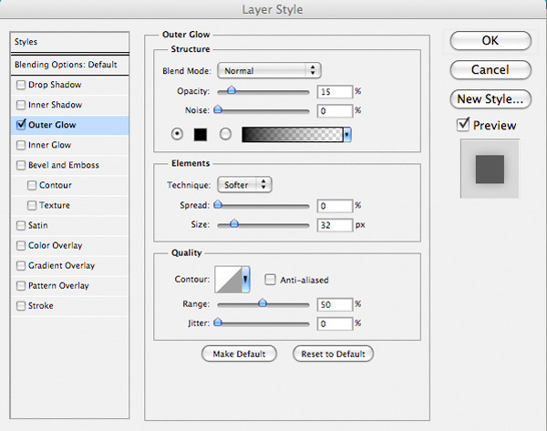
Task: Click the OK button
Action: click(490, 40)
